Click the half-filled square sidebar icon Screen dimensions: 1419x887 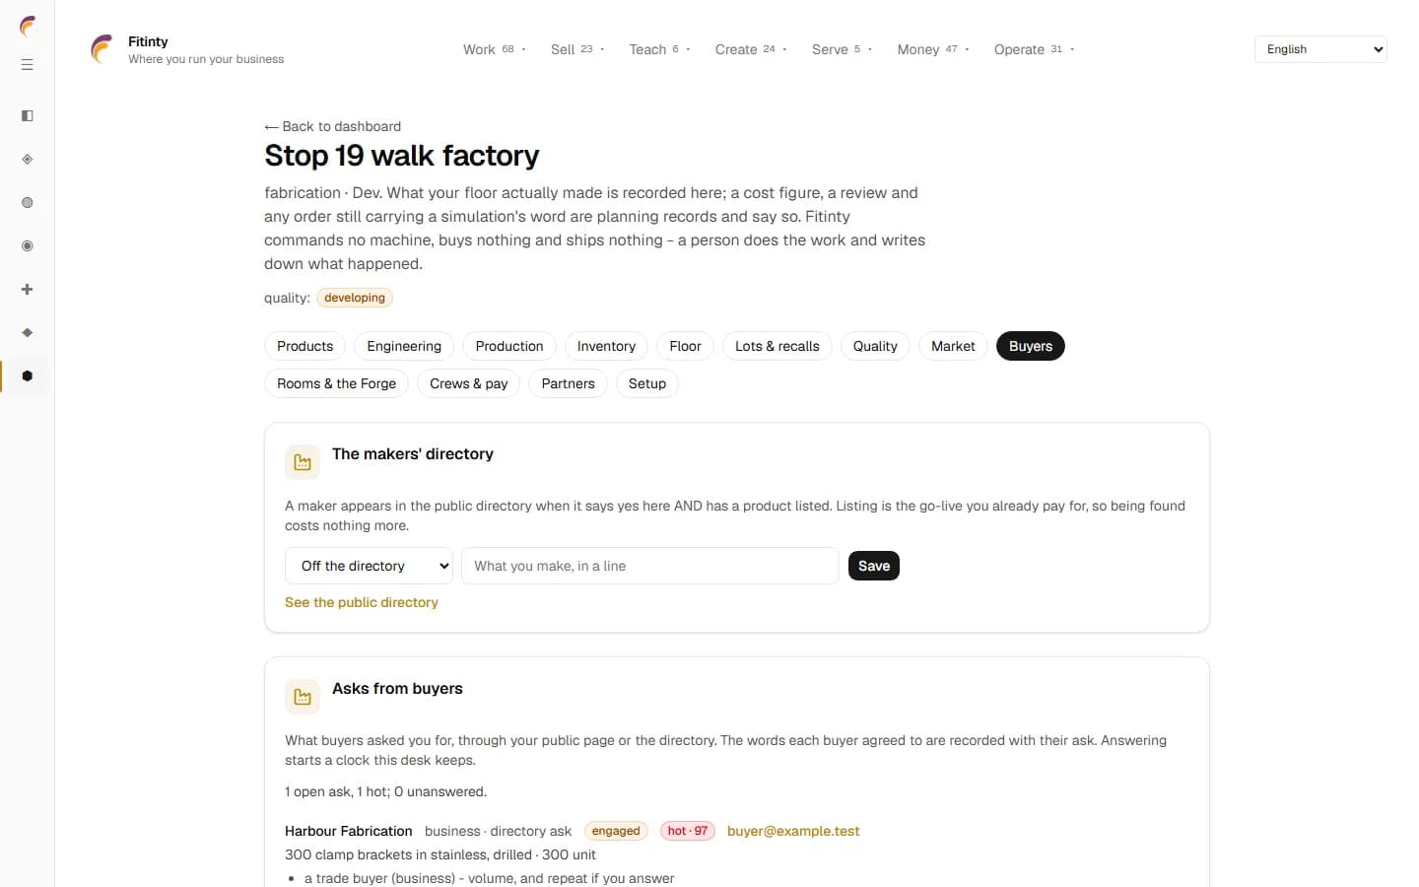[x=28, y=116]
